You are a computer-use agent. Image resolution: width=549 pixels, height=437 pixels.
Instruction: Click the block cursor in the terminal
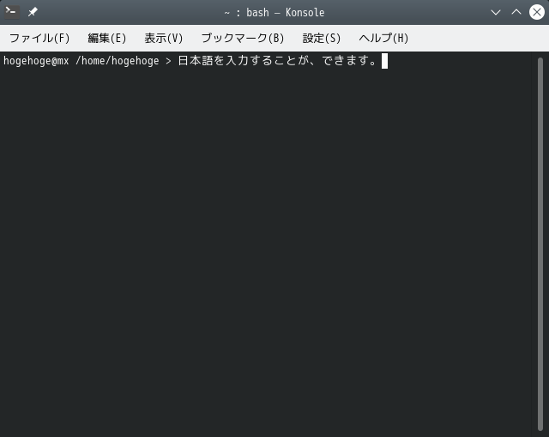click(x=384, y=61)
